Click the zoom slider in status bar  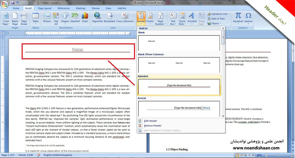pos(277,155)
